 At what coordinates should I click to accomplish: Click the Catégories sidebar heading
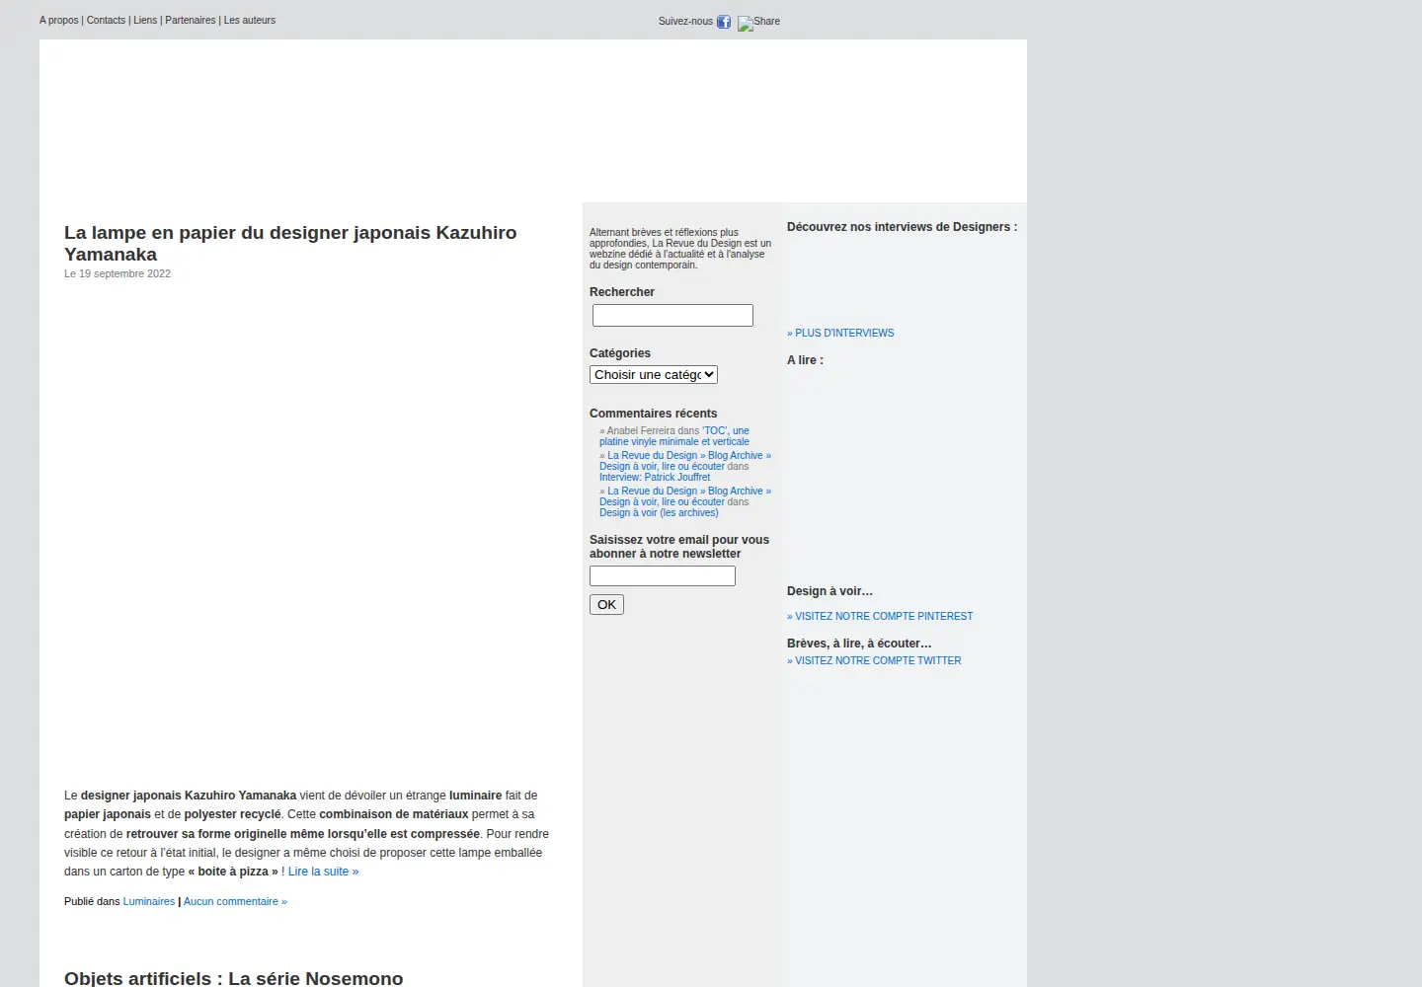(x=620, y=353)
